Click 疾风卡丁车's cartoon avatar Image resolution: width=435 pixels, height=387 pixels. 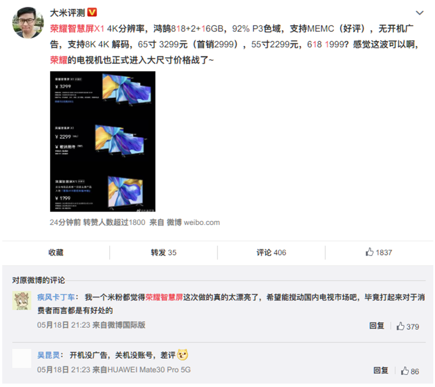[x=21, y=301]
